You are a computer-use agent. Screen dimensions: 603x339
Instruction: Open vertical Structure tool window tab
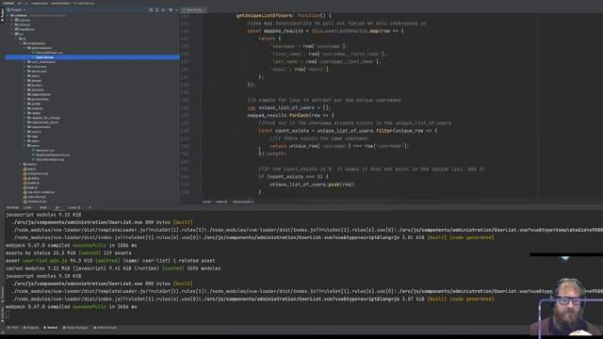pos(2,294)
